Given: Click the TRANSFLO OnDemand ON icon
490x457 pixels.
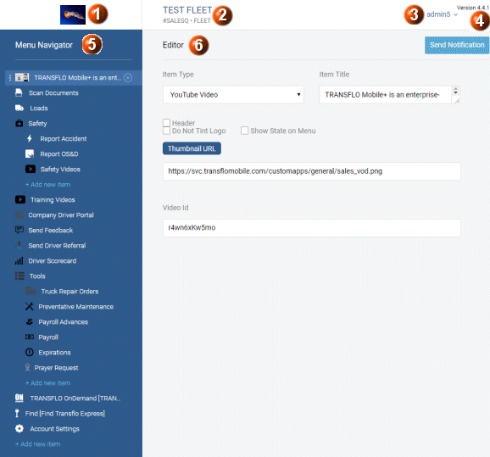Looking at the screenshot, I should pyautogui.click(x=19, y=398).
